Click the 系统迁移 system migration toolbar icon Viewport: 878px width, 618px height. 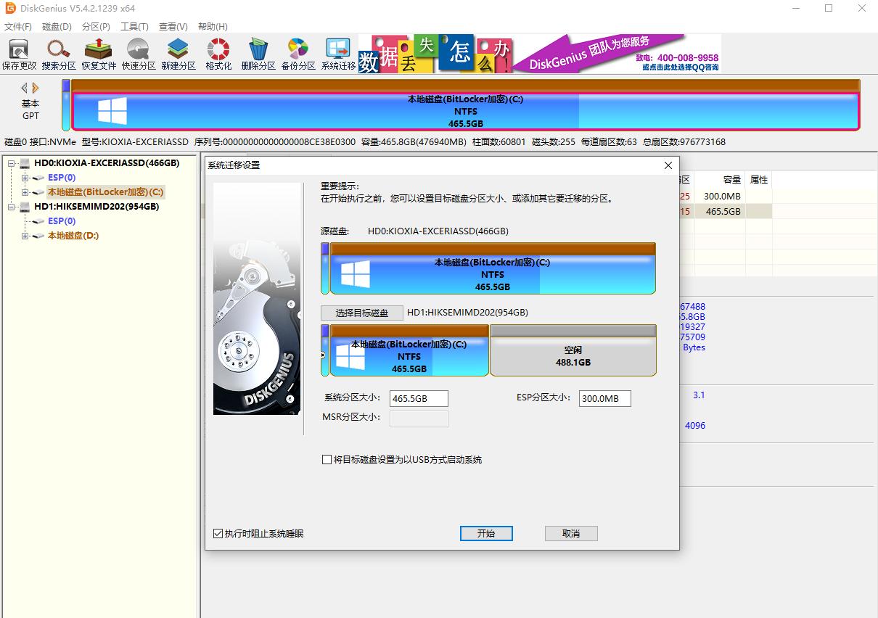[337, 52]
